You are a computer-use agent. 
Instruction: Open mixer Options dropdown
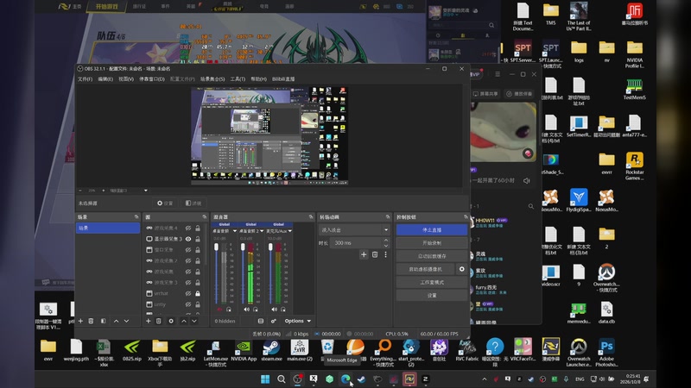coord(298,321)
